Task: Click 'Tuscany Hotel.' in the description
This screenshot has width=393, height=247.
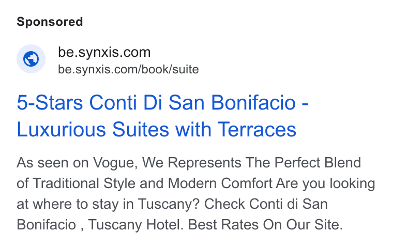Action: pos(136,224)
